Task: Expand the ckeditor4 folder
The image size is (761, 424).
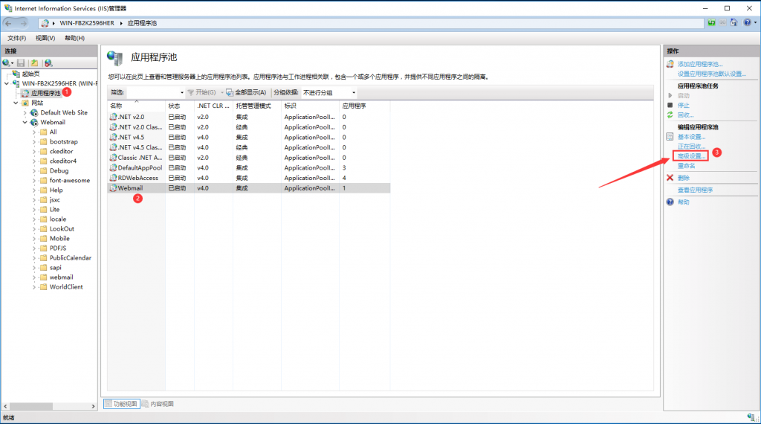Action: click(x=34, y=161)
